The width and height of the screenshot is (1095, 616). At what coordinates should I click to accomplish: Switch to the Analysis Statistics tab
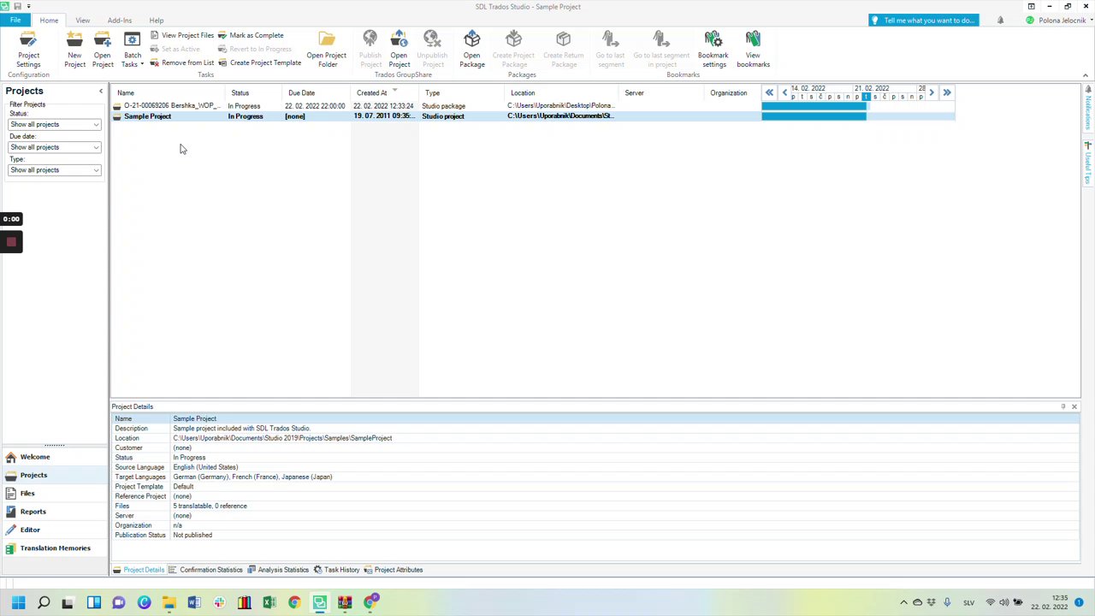tap(278, 570)
